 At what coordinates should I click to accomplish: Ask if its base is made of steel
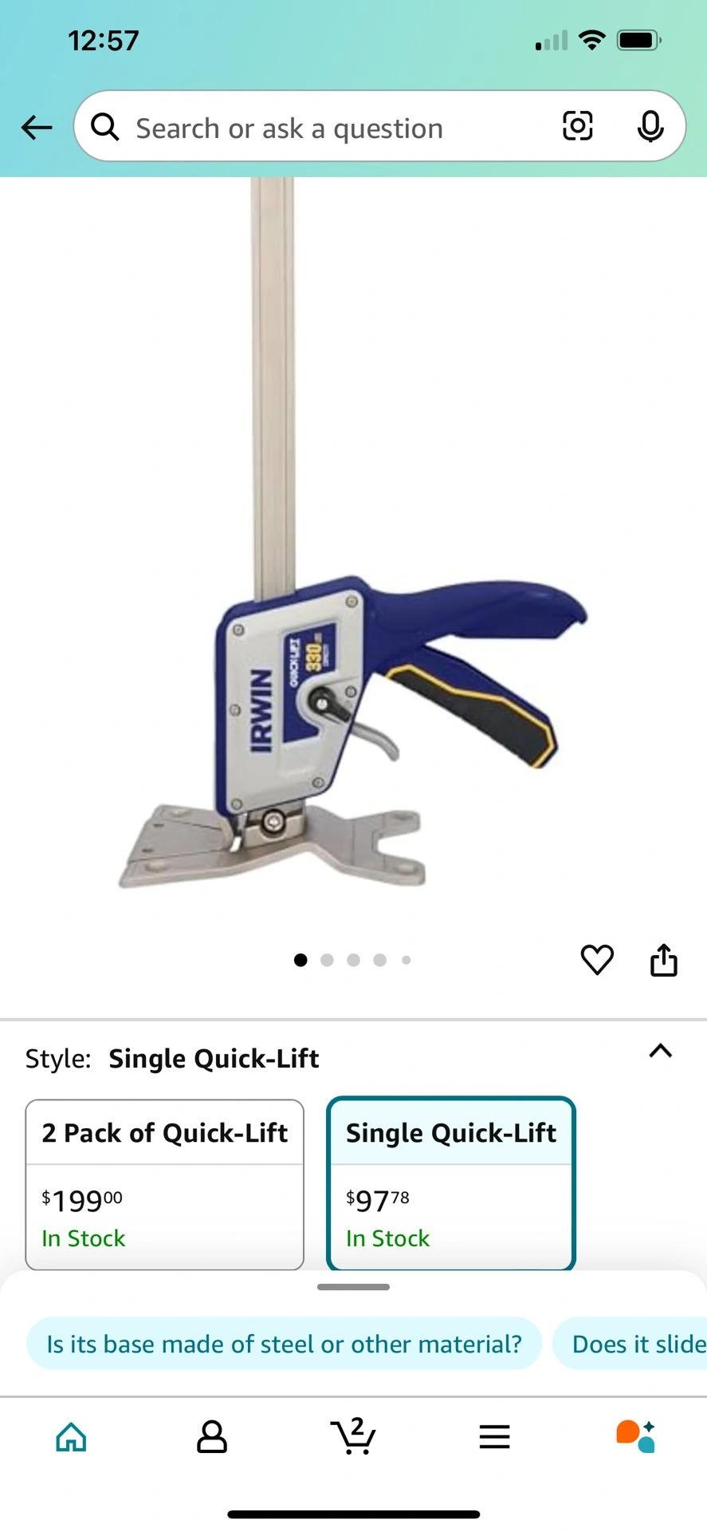(x=284, y=1344)
